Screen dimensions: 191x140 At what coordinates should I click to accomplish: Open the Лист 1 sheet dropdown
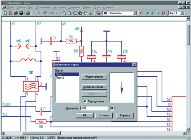pos(182,13)
